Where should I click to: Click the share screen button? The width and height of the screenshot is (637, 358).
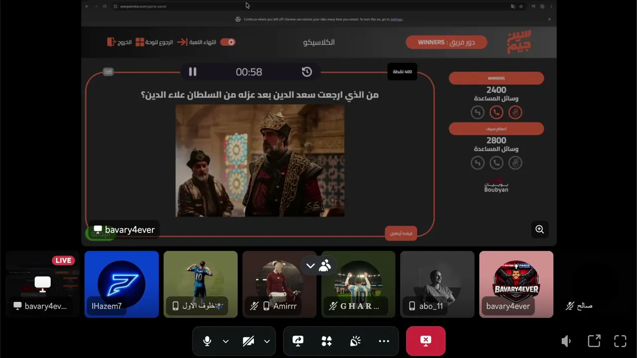(298, 341)
